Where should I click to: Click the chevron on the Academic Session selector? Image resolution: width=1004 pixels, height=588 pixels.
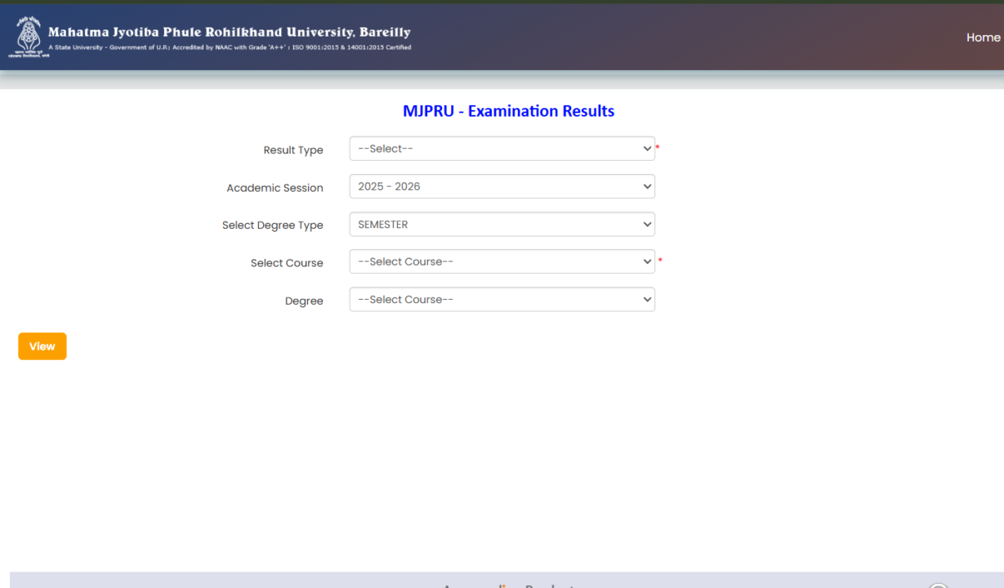coord(645,186)
